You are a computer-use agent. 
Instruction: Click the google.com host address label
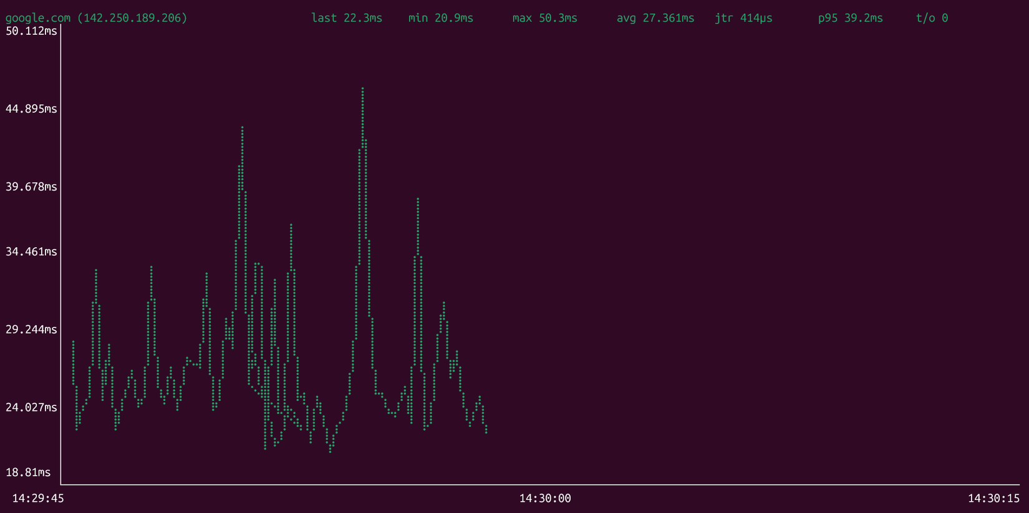pos(96,18)
